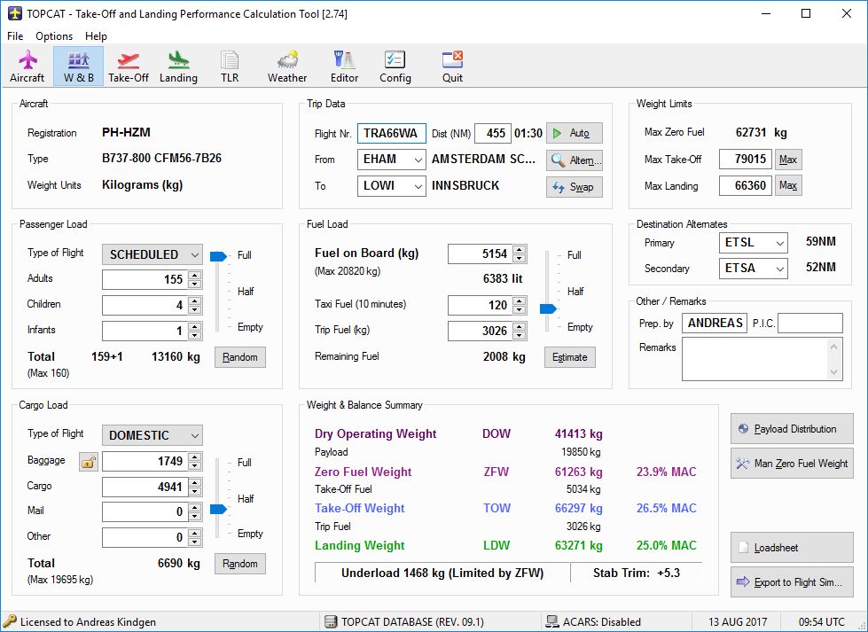Screen dimensions: 868x632
Task: Expand the From airport EHAM dropdown
Action: click(x=418, y=160)
